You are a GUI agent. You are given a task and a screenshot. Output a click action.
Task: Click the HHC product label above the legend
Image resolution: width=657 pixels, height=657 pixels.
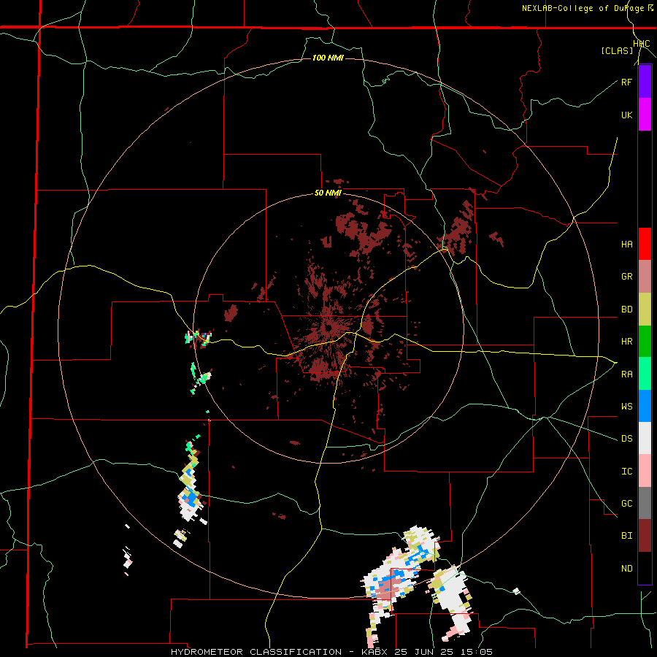click(641, 44)
